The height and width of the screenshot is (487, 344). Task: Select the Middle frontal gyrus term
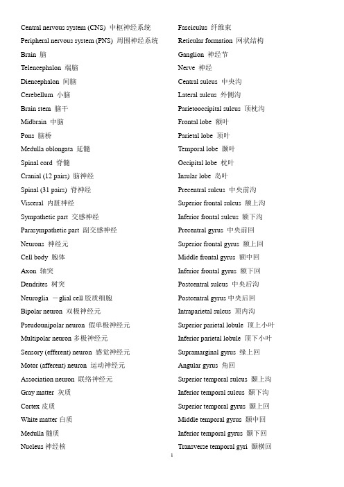pyautogui.click(x=207, y=257)
